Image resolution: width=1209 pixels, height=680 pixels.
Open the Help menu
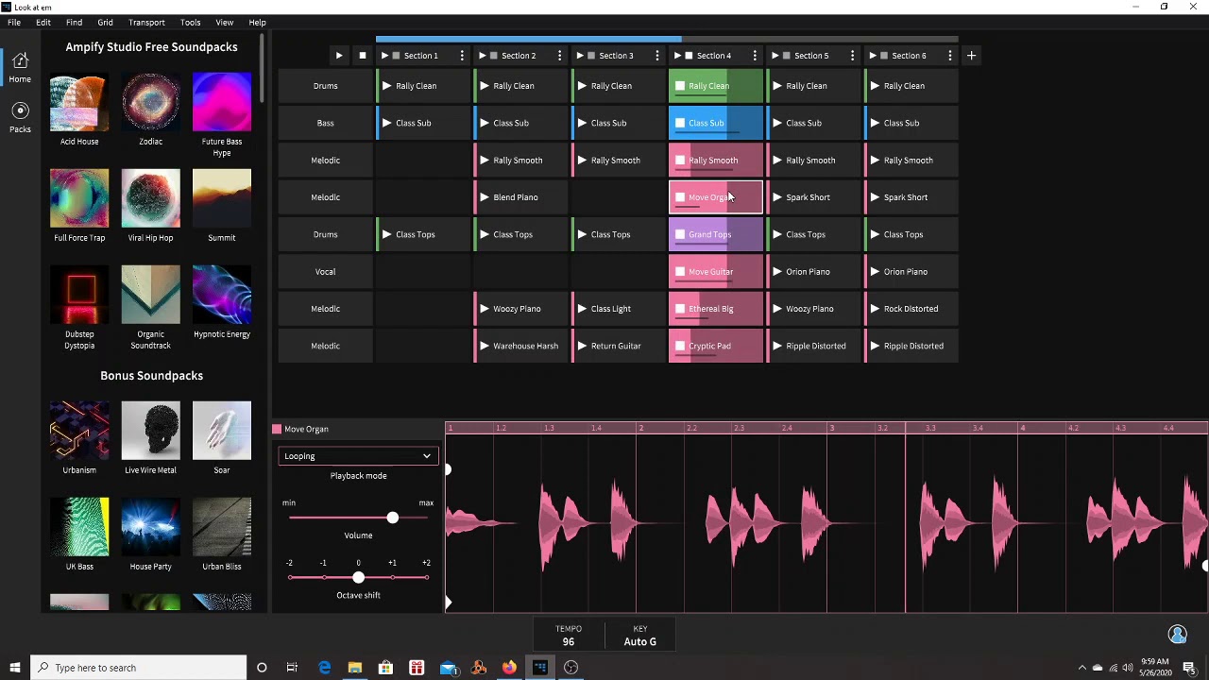tap(257, 22)
